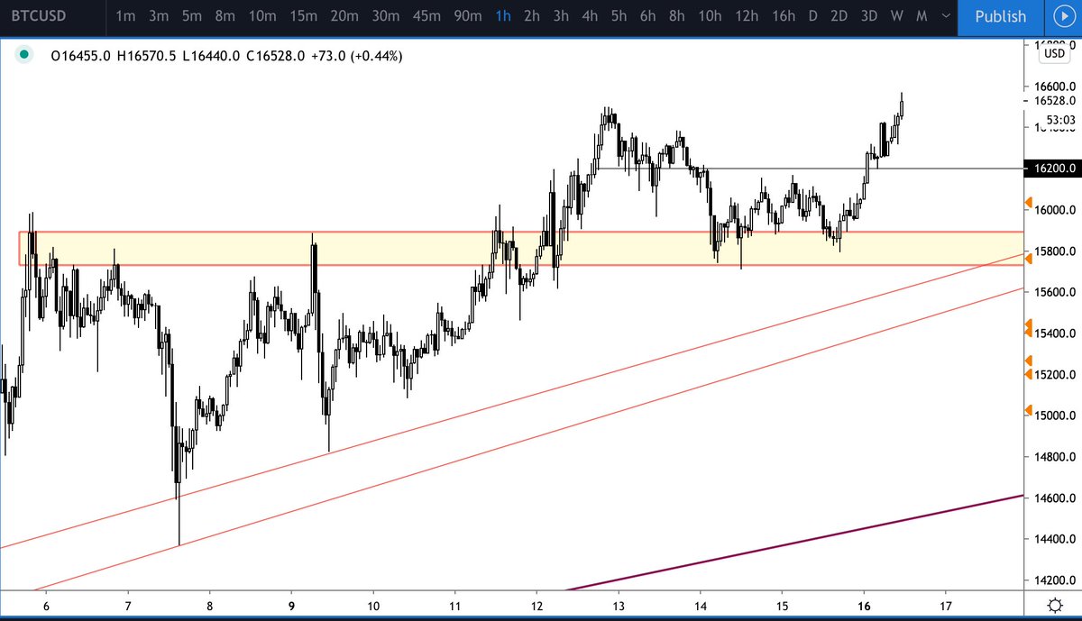Select the yellow resistance zone rectangle
This screenshot has width=1082, height=621.
click(521, 249)
